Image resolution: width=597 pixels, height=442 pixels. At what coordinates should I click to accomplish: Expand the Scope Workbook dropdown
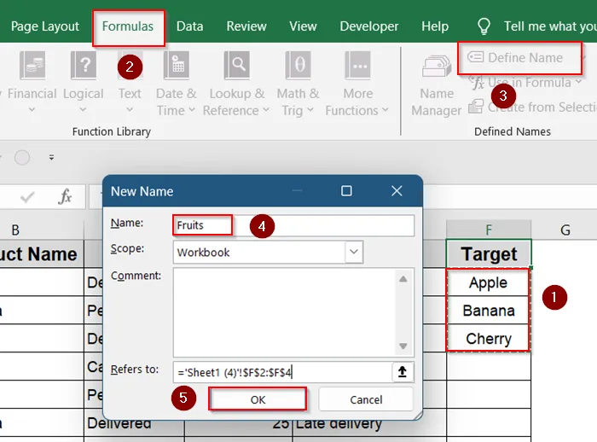[x=354, y=252]
